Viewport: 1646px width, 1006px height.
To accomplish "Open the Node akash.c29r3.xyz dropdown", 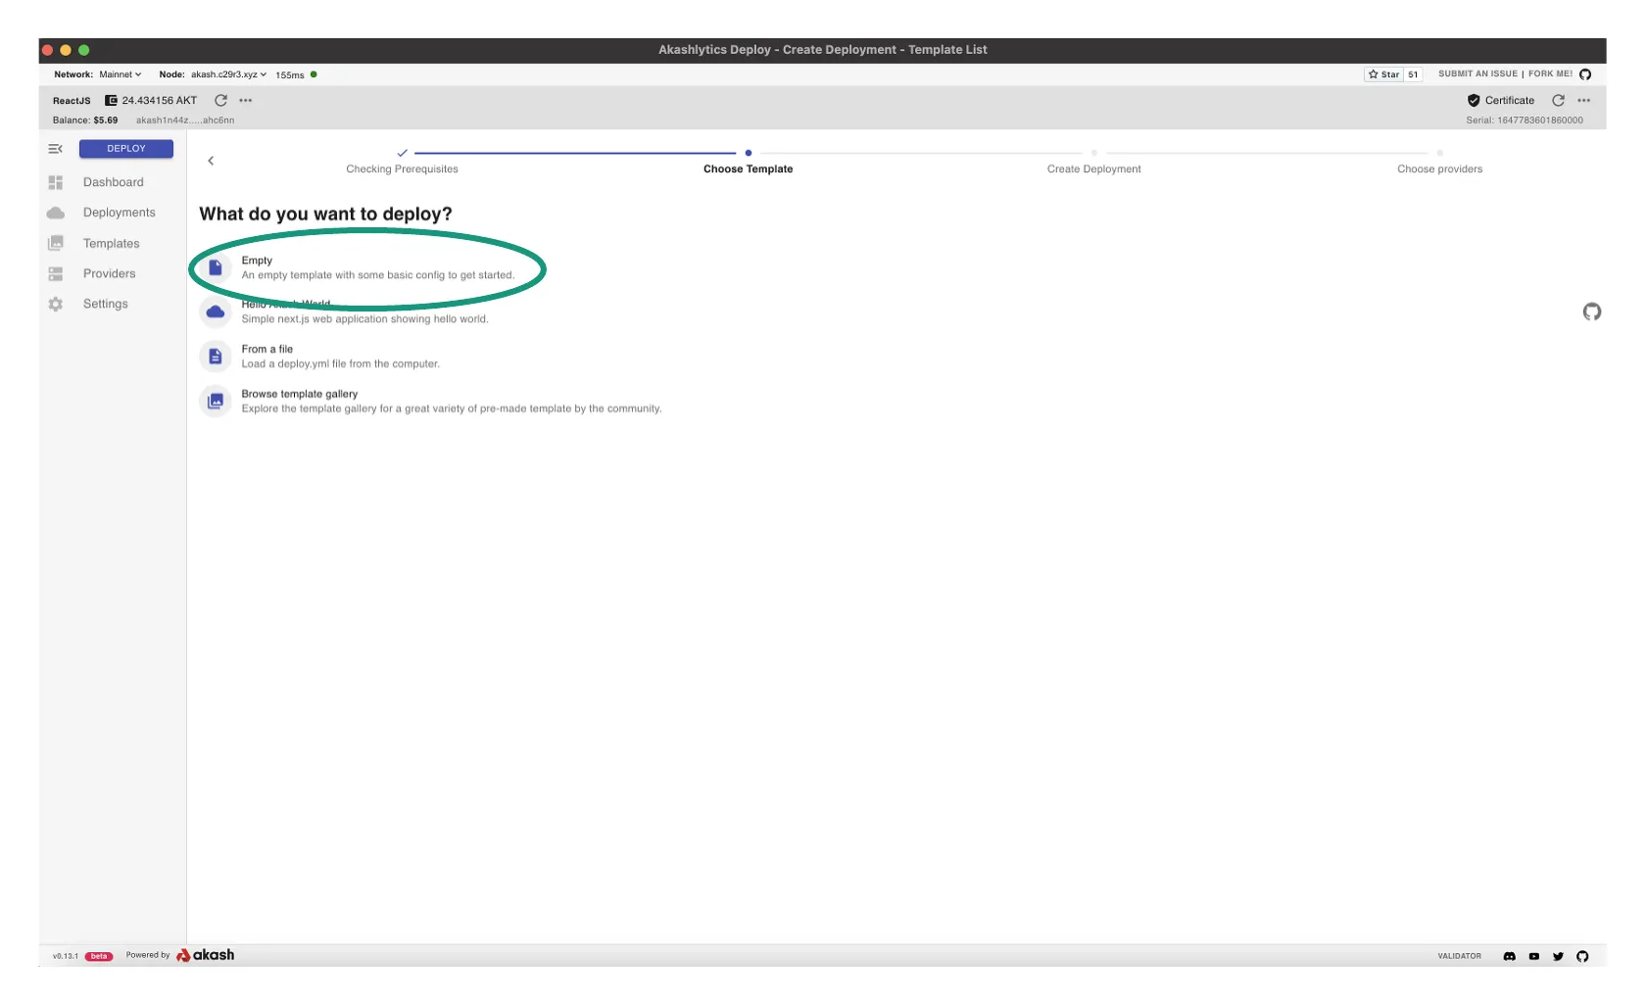I will 228,74.
